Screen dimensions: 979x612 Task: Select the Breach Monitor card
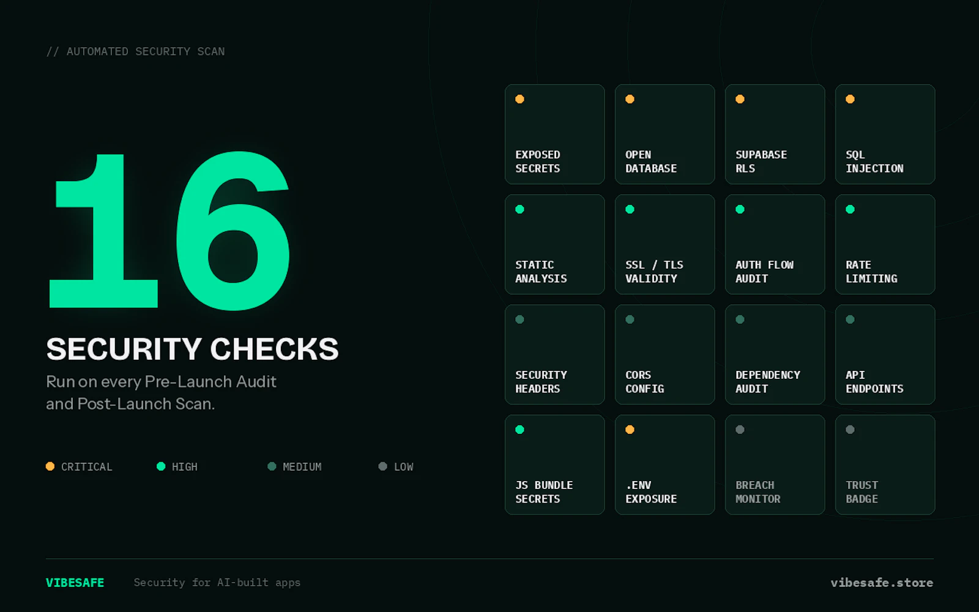[775, 465]
